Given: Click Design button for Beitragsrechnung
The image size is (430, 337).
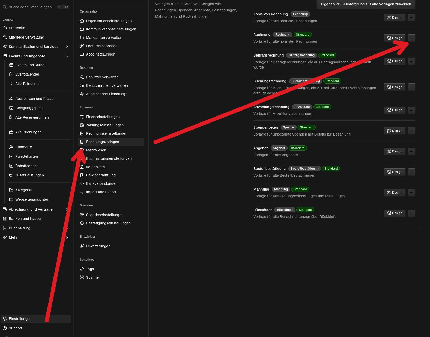Looking at the screenshot, I should [395, 61].
